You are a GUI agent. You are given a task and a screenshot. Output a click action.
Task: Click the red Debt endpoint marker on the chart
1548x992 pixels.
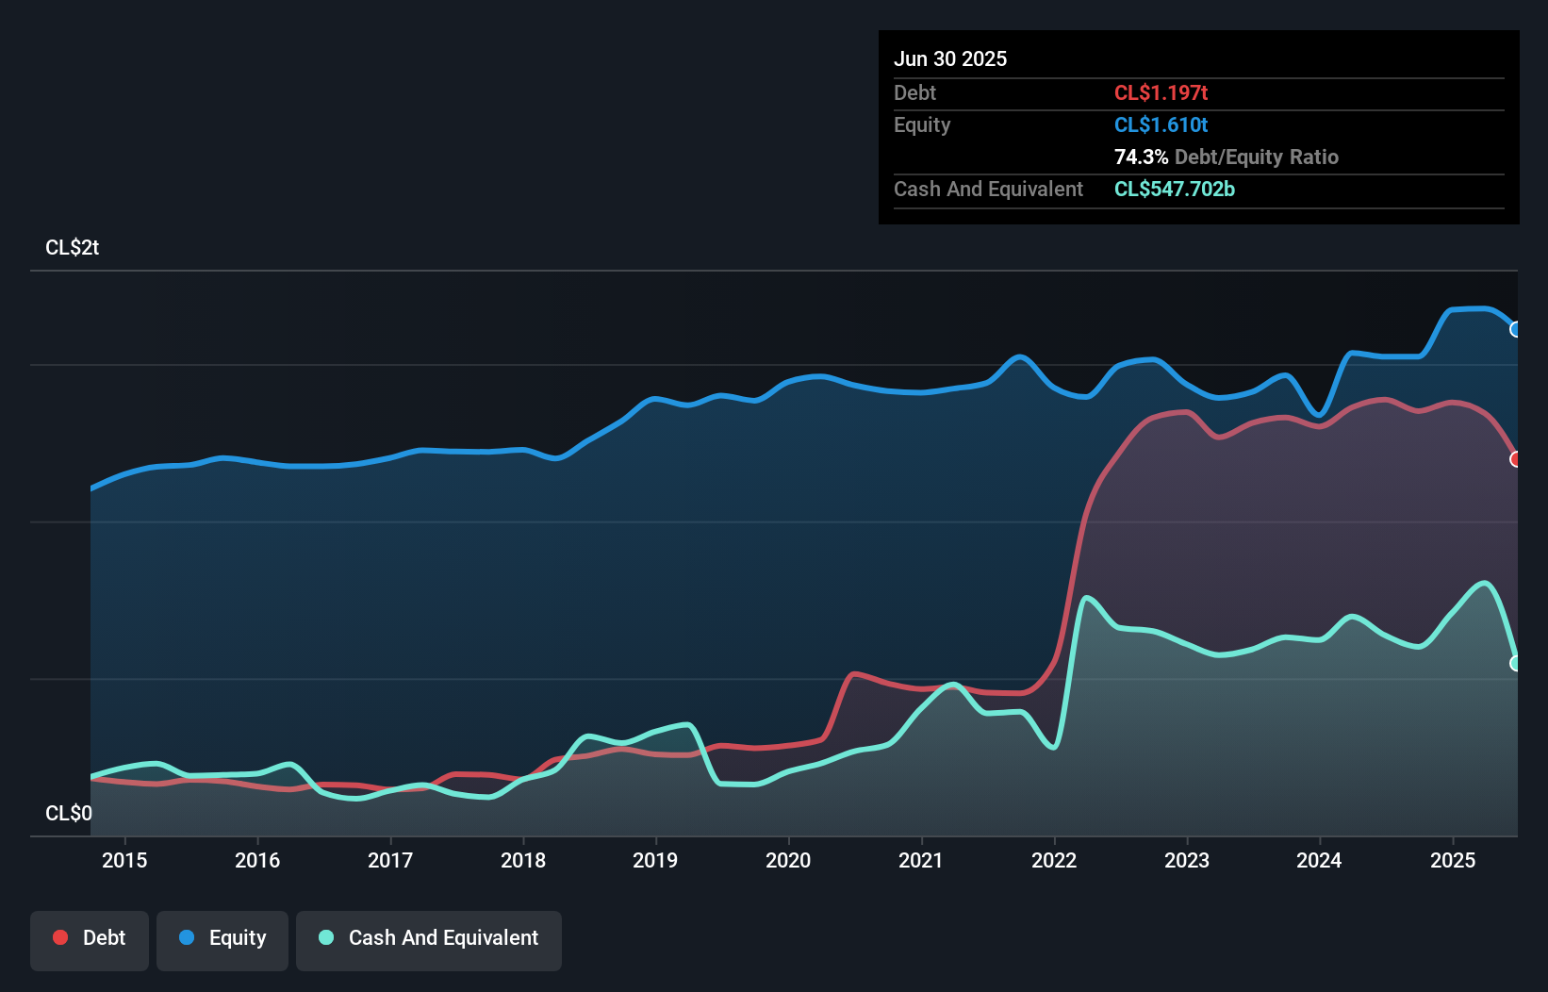1515,459
